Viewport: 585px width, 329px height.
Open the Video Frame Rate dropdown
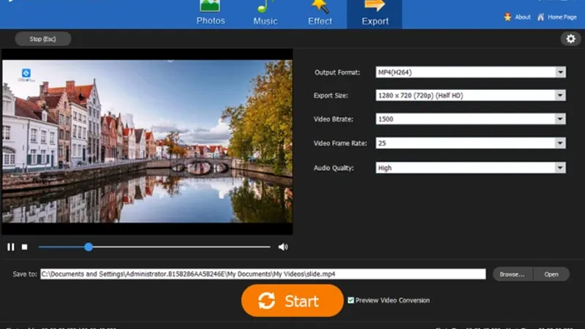(560, 143)
